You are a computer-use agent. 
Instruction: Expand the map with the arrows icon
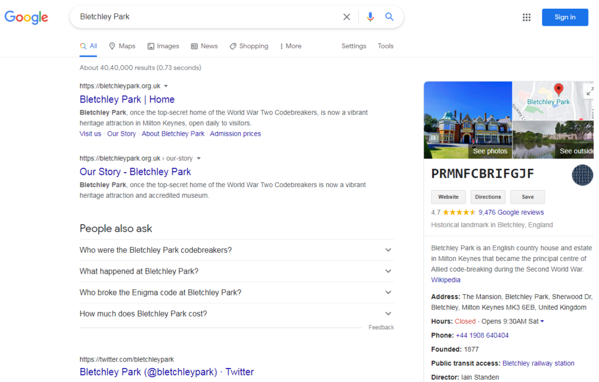tap(590, 91)
